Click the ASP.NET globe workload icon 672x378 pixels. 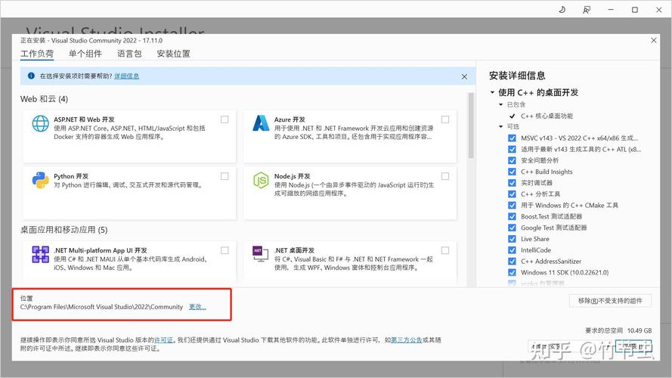[40, 123]
